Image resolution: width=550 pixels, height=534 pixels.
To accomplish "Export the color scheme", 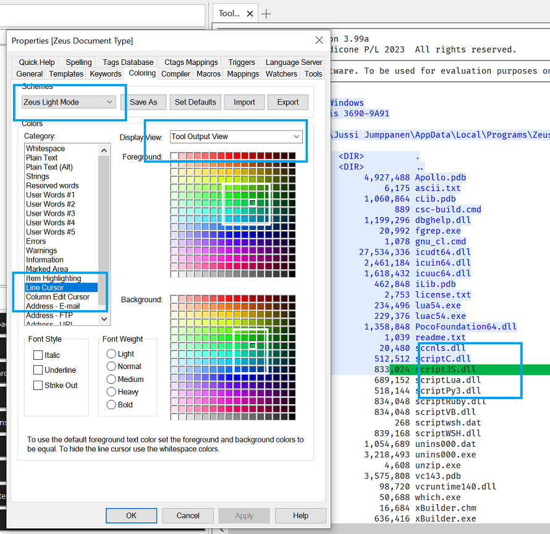I will (288, 102).
